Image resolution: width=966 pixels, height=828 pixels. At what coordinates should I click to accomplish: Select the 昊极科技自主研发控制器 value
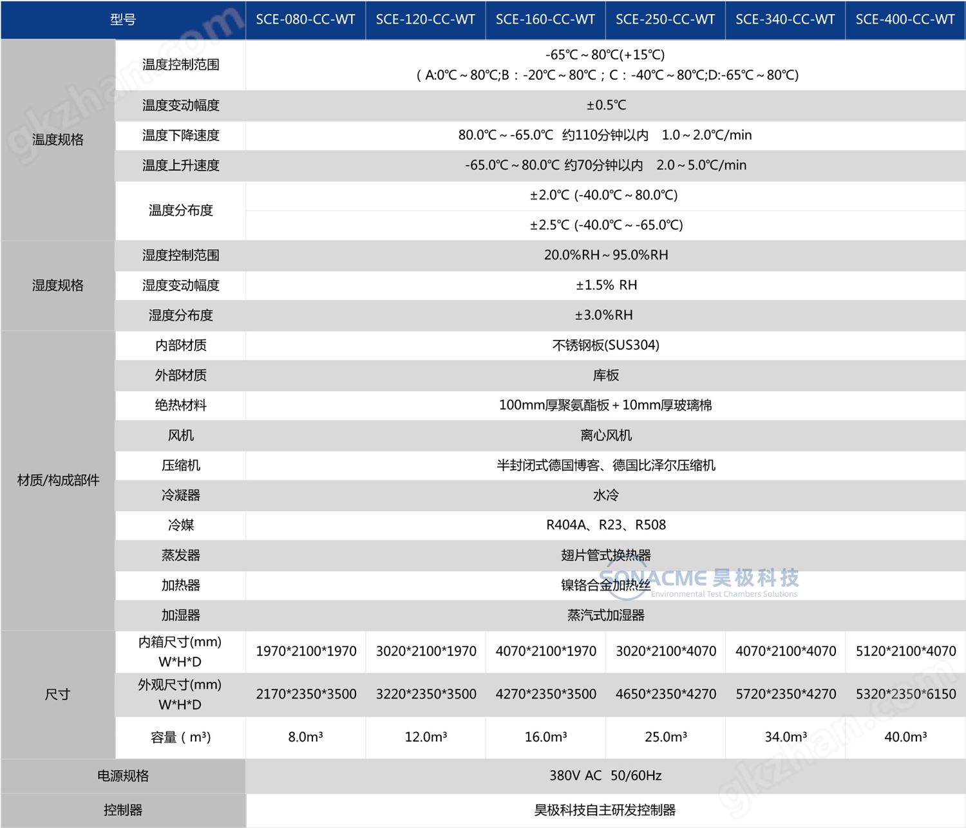click(605, 811)
